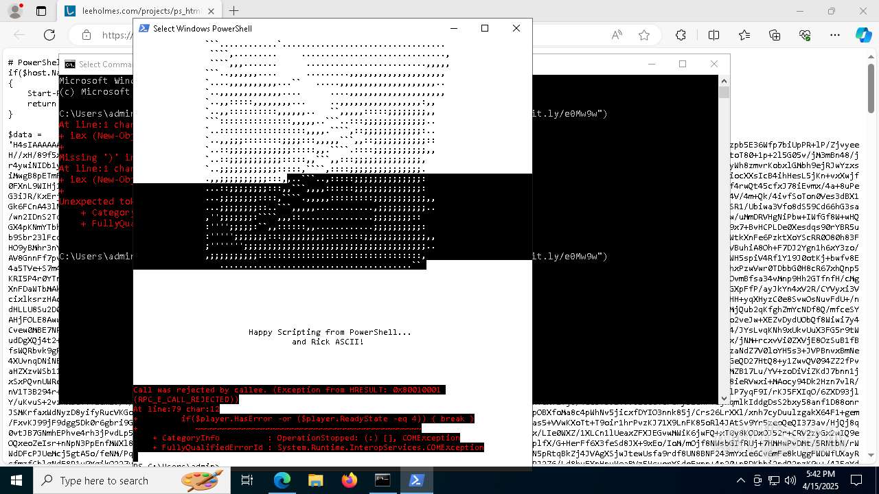Add page to favorites star
Image resolution: width=879 pixels, height=494 pixels.
tap(644, 35)
